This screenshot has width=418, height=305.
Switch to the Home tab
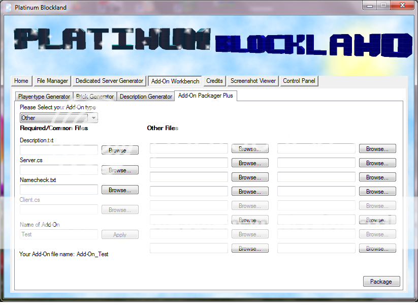(x=21, y=81)
